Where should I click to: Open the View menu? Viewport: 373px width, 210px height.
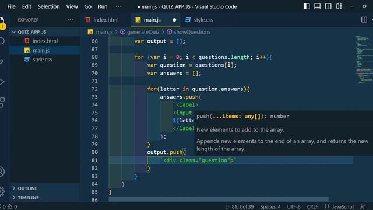tap(72, 6)
